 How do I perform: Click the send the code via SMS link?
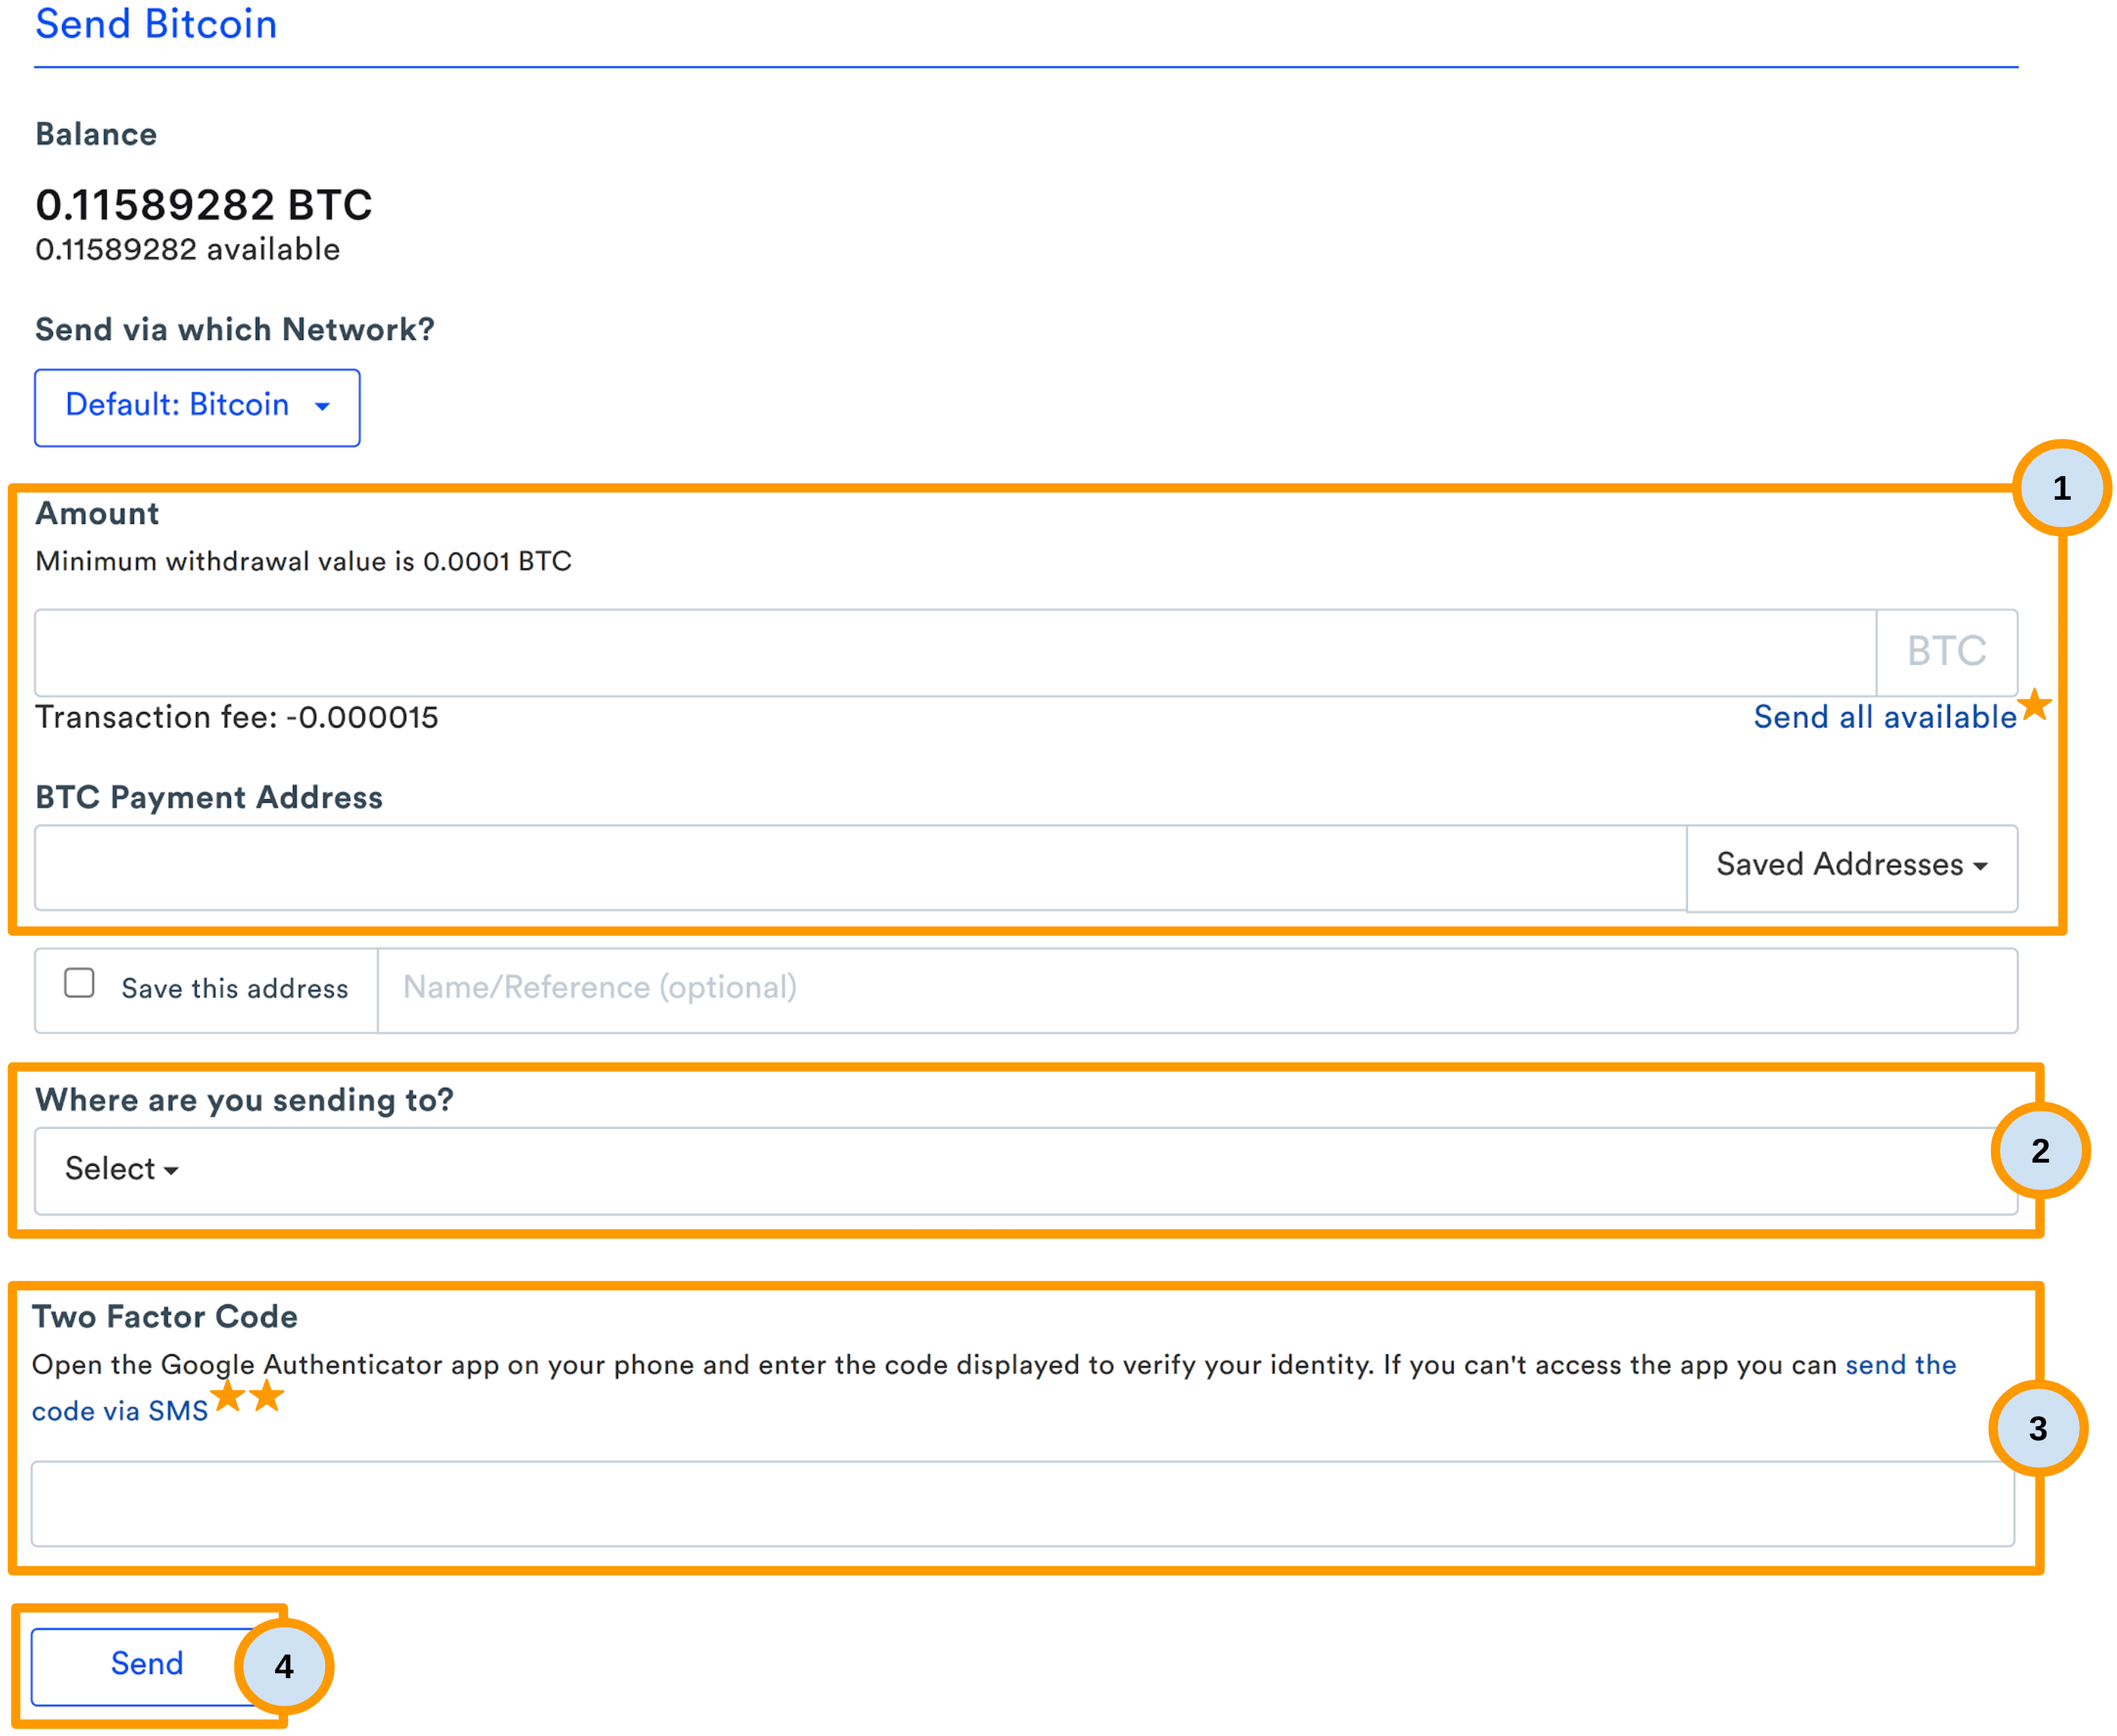(x=120, y=1411)
